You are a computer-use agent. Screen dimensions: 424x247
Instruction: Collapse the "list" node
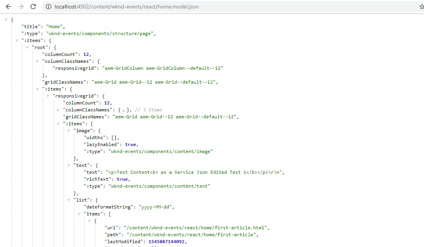click(68, 200)
